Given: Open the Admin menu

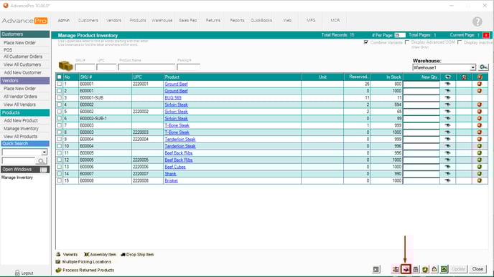Looking at the screenshot, I should tap(63, 21).
